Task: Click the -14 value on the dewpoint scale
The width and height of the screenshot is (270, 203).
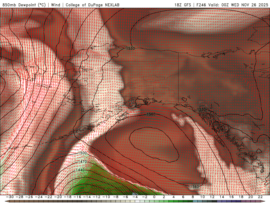Action: pyautogui.click(x=87, y=197)
